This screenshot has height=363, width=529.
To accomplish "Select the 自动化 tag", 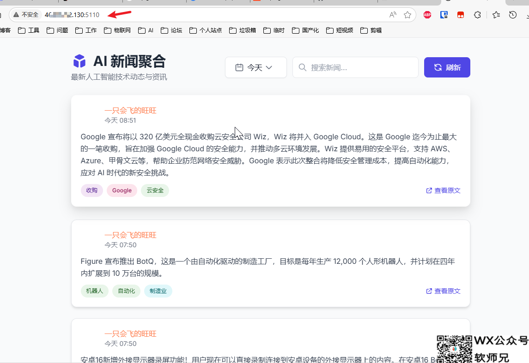I will [x=126, y=291].
